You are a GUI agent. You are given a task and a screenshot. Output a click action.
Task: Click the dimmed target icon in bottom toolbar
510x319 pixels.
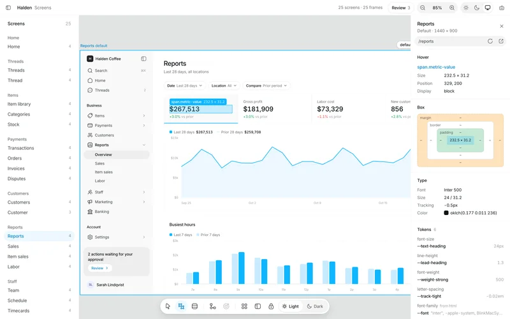[x=226, y=306]
